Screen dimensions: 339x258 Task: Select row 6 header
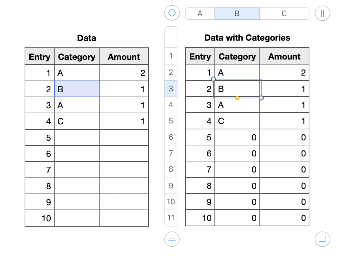(171, 137)
